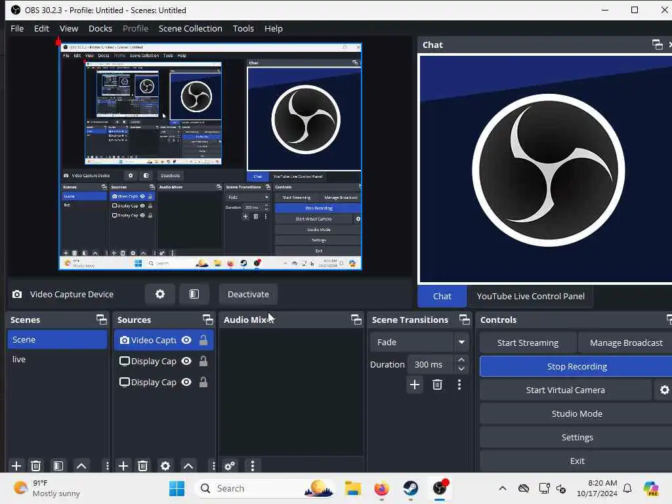Open Audio Mixer three-dot menu
The height and width of the screenshot is (504, 672).
coord(253,465)
